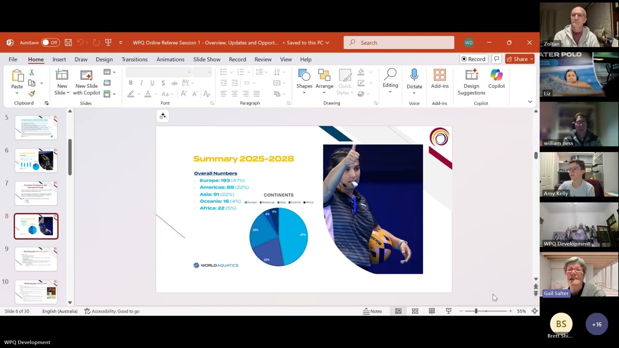This screenshot has width=619, height=348.
Task: Click the Bullets list icon
Action: point(223,72)
